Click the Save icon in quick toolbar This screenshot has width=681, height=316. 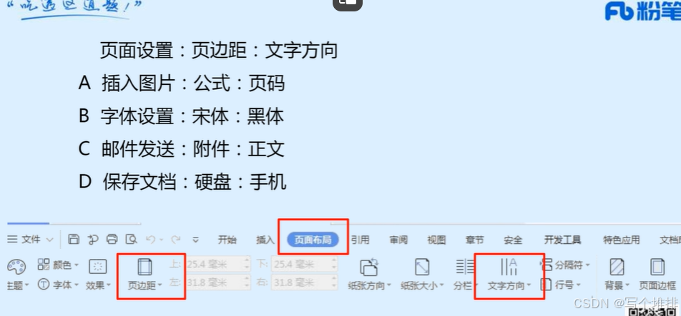[x=74, y=240]
